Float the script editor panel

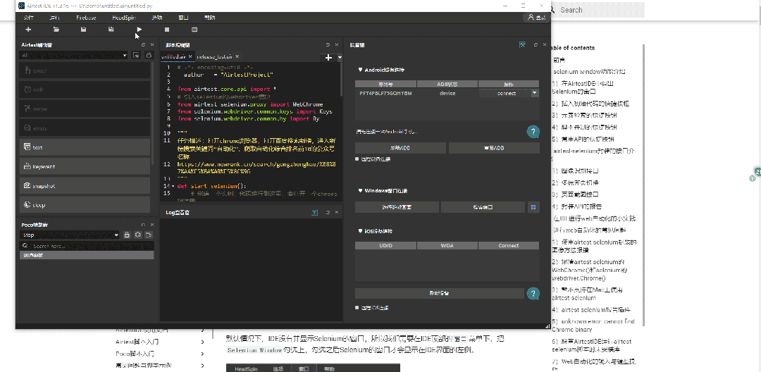[328, 44]
